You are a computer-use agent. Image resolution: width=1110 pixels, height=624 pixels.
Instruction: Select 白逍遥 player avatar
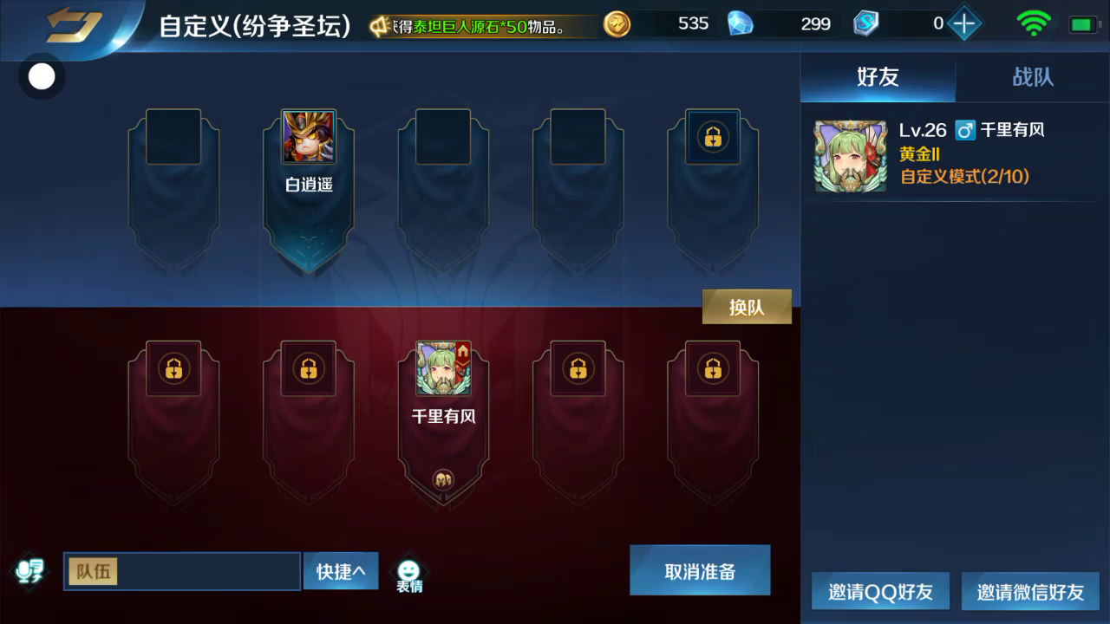click(309, 137)
